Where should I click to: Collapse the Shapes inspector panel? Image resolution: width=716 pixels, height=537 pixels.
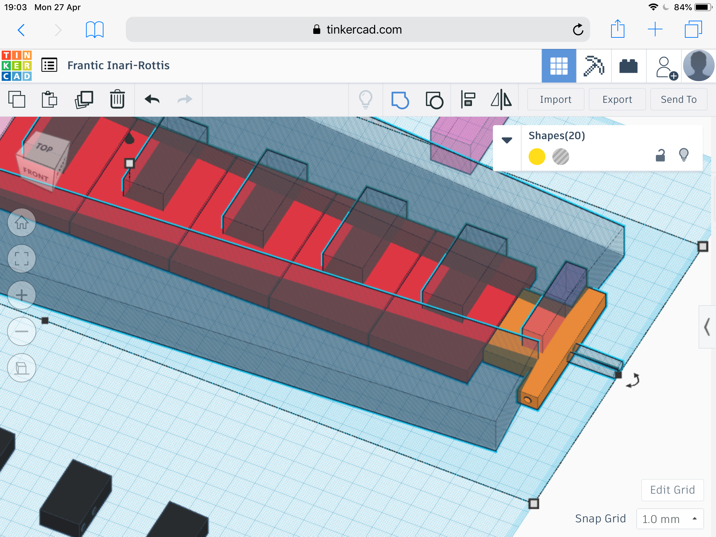click(x=507, y=140)
